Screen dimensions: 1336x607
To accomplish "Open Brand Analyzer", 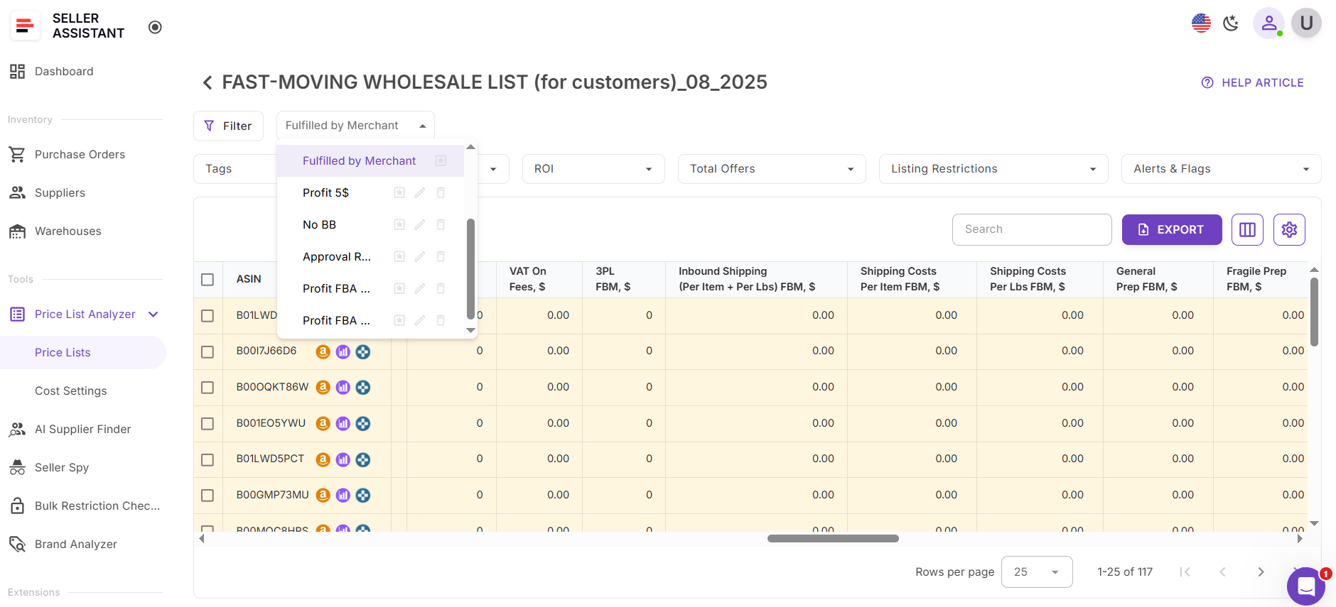I will 76,544.
